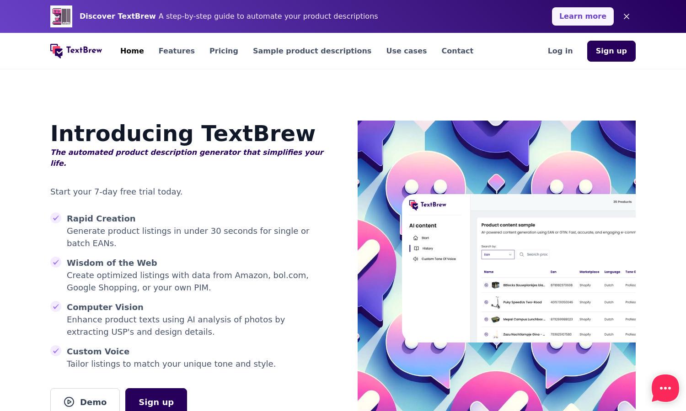Click the row icon beside Puky SpeedUs
This screenshot has width=686, height=411.
click(486, 302)
